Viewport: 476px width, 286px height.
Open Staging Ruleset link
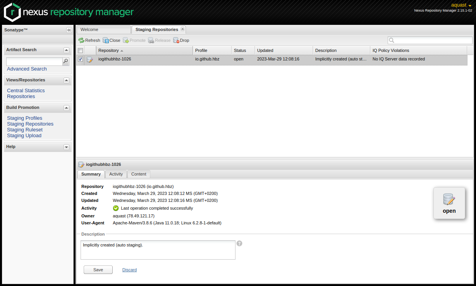25,130
